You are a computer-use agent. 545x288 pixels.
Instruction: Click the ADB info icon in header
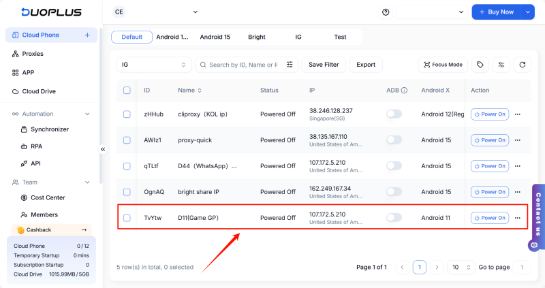tap(404, 90)
